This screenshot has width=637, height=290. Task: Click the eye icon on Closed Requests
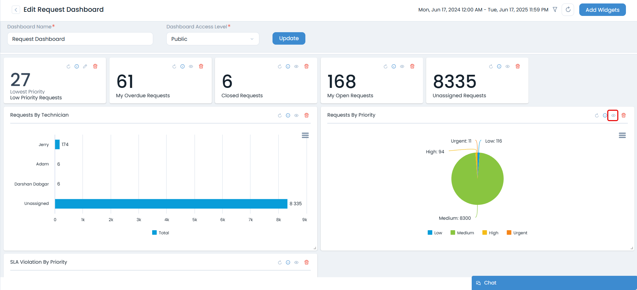point(296,66)
